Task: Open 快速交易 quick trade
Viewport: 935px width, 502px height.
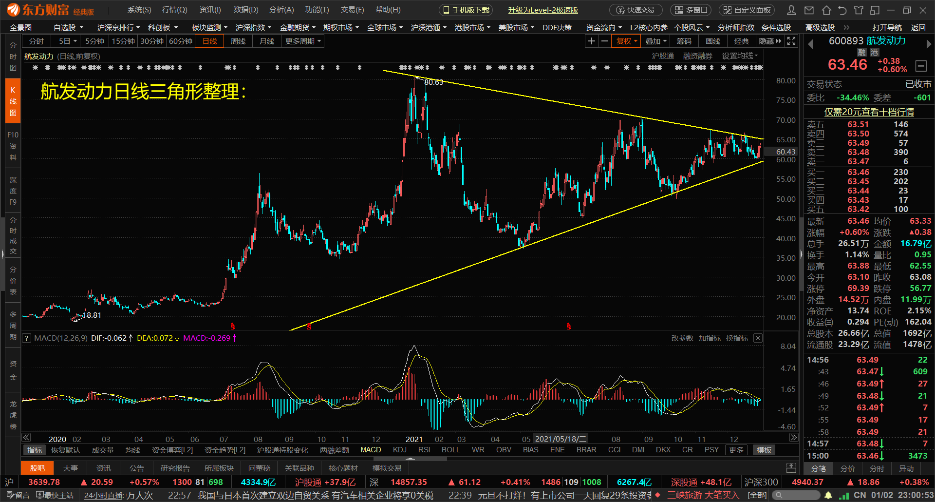Action: click(636, 10)
